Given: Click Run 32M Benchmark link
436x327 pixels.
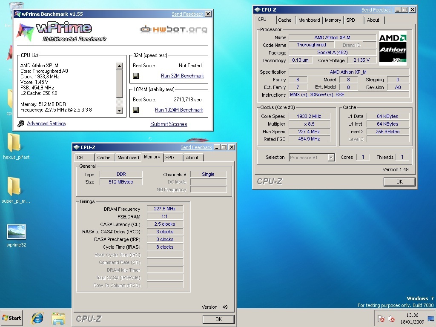Looking at the screenshot, I should pyautogui.click(x=182, y=76).
